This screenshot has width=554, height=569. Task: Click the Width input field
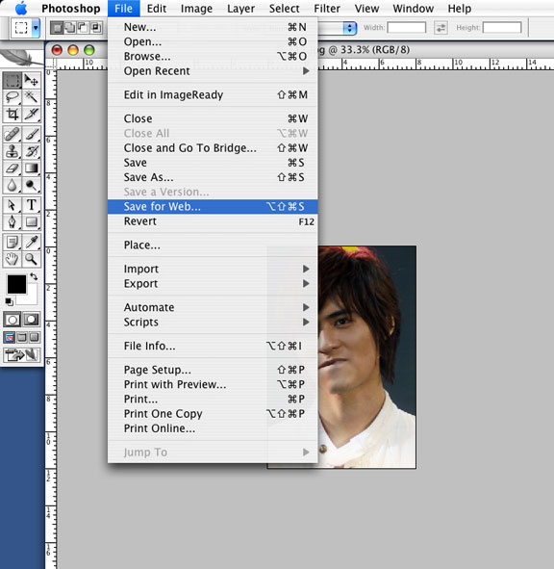tap(407, 28)
